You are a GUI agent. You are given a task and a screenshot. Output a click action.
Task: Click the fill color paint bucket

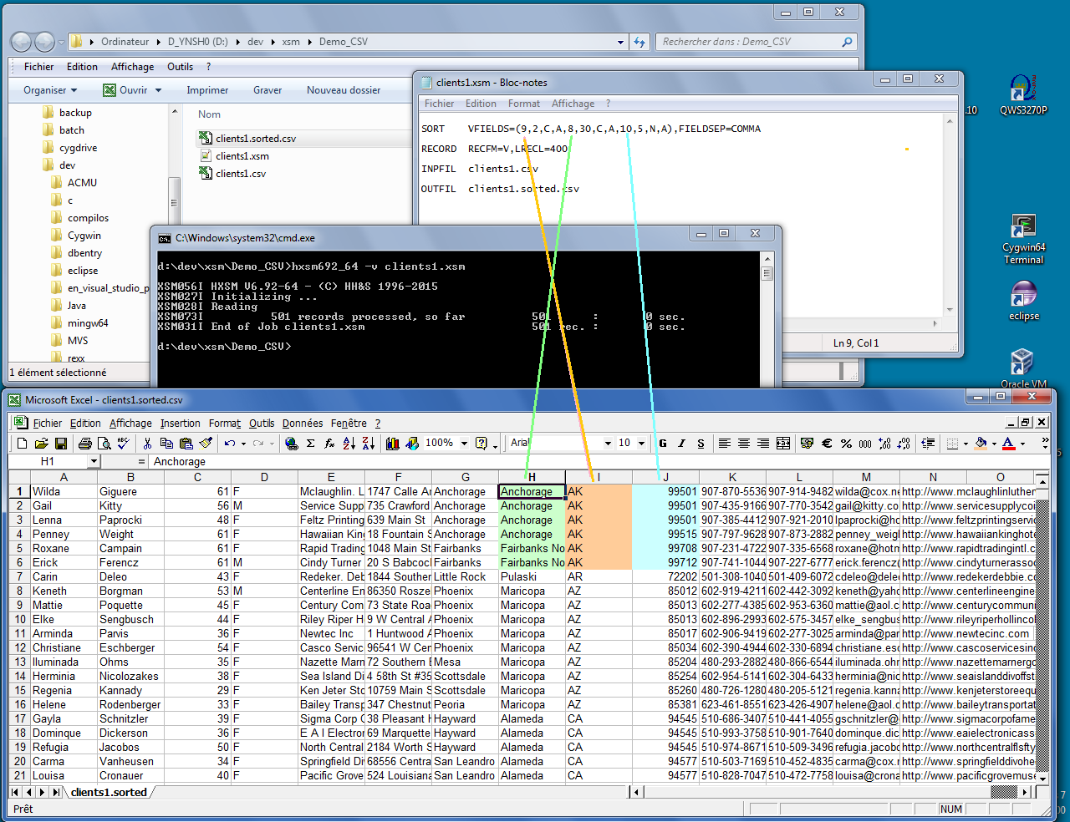point(981,444)
